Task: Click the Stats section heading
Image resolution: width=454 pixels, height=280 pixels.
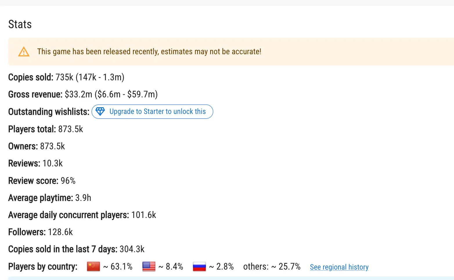Action: [20, 24]
